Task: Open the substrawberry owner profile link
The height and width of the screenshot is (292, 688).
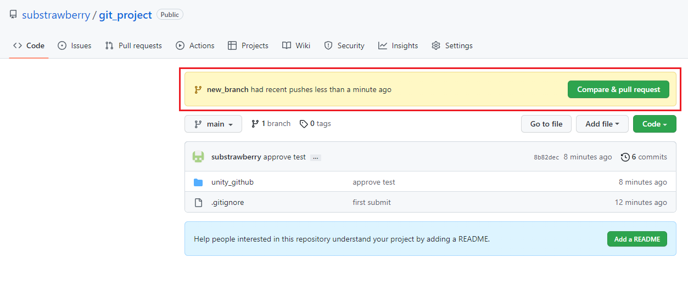Action: coord(56,15)
